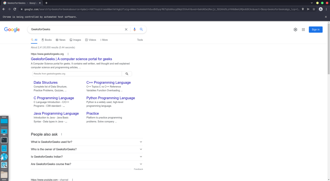330x181 pixels.
Task: Open Python Programming Language link
Action: pos(111,98)
